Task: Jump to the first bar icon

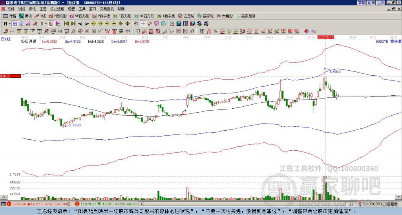Action: coord(66,24)
